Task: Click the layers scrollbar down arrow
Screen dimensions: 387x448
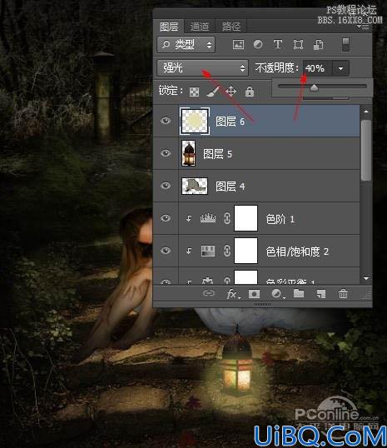Action: [366, 278]
